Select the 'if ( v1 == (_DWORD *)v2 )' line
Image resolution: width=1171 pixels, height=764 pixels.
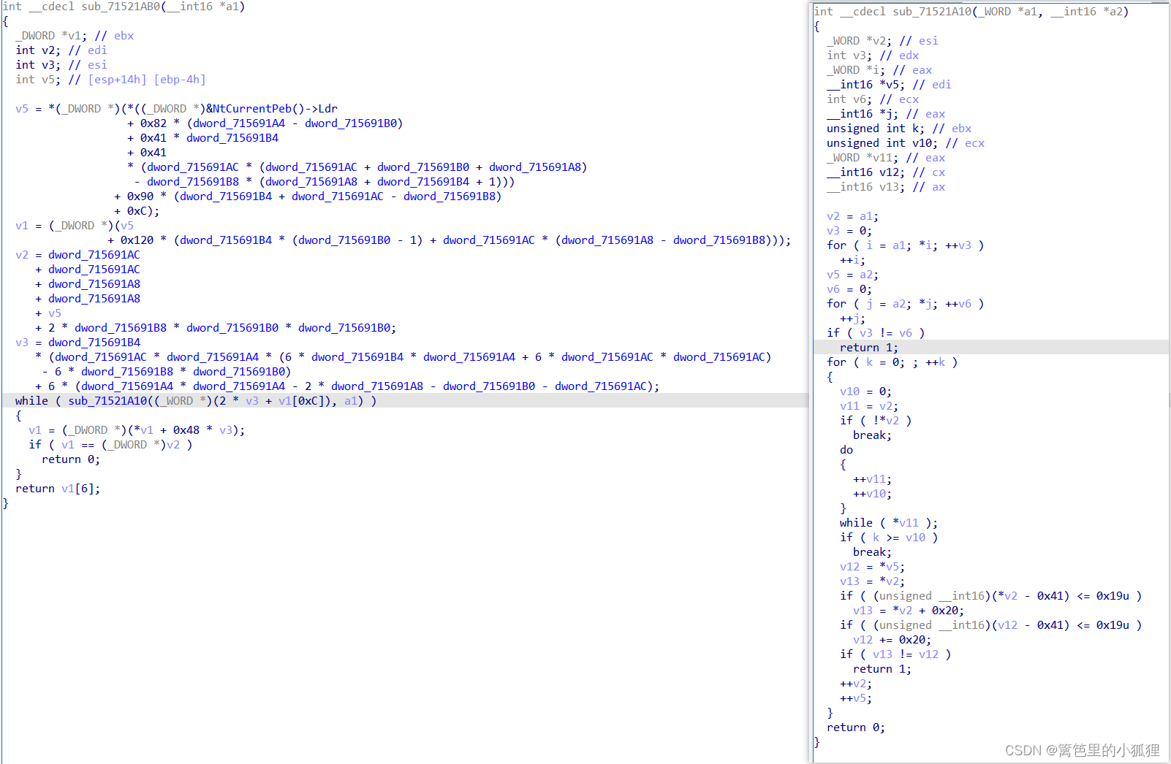pos(110,445)
